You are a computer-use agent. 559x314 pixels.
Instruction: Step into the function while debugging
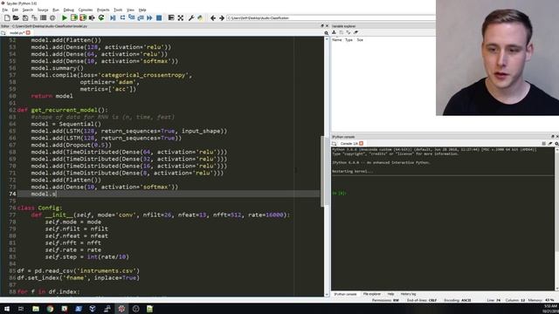pyautogui.click(x=132, y=17)
